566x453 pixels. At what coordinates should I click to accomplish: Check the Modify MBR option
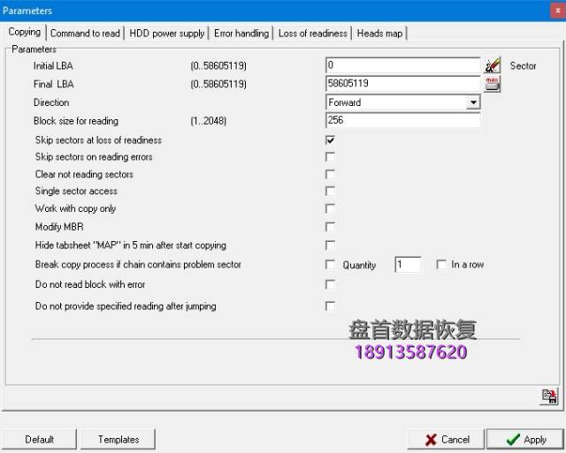[x=330, y=227]
